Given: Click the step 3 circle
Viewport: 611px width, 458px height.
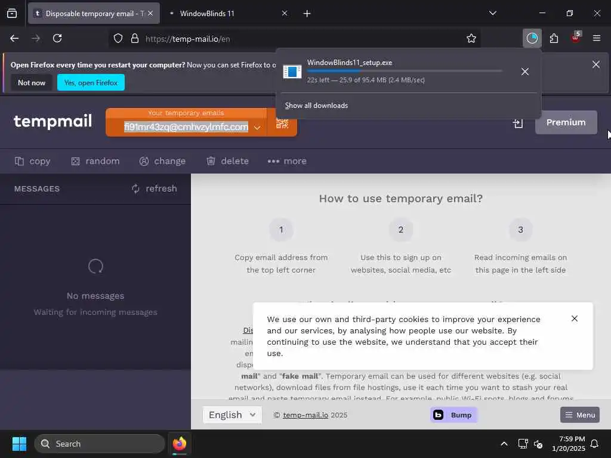Looking at the screenshot, I should (520, 230).
